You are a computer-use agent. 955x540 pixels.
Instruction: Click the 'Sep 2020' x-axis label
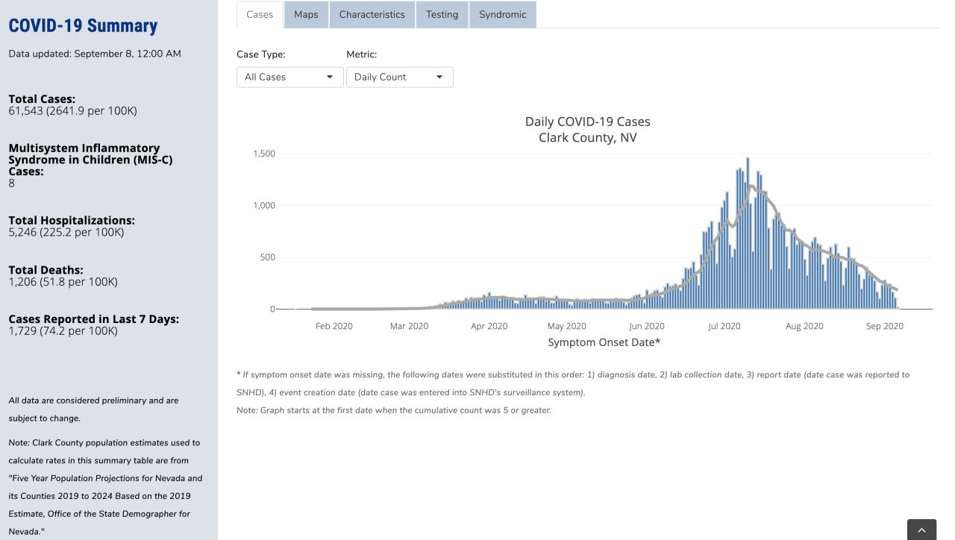click(884, 326)
